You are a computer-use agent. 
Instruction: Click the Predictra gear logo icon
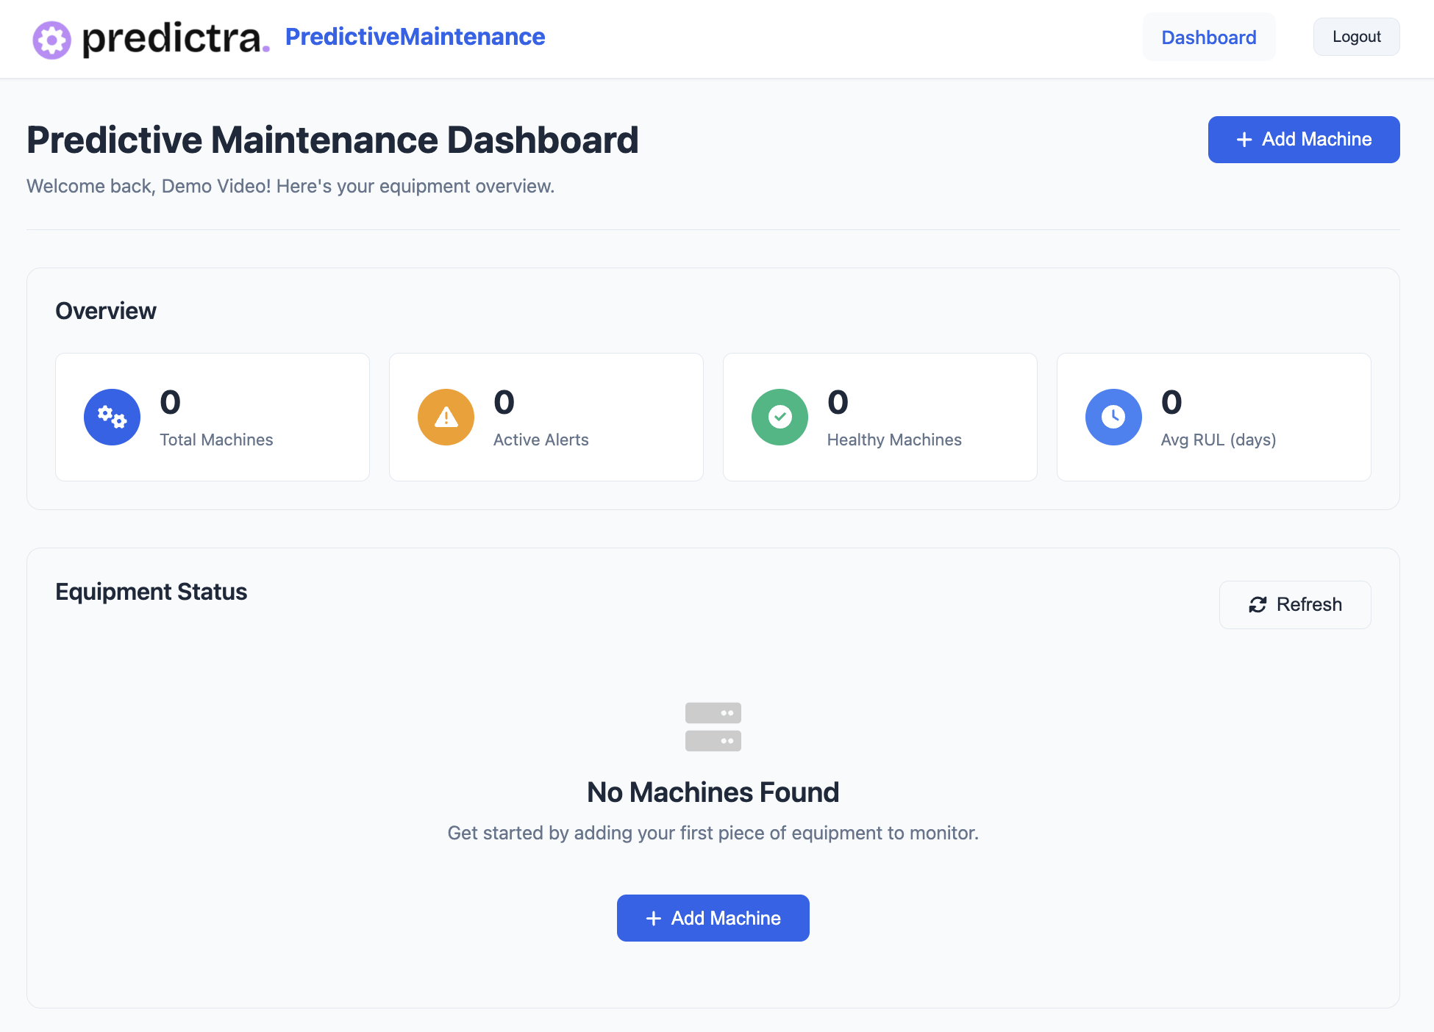click(51, 40)
